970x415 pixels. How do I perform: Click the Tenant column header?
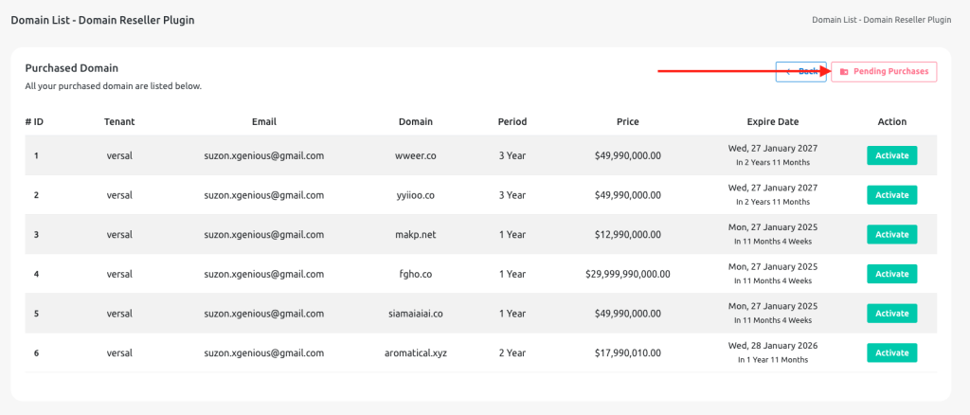(x=119, y=122)
